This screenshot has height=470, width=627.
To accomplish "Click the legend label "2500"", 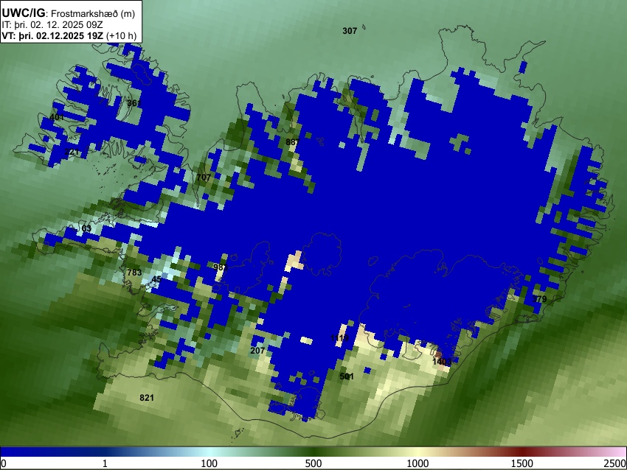I will pos(615,463).
